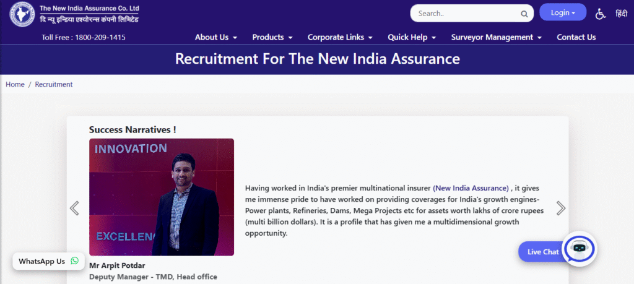Expand the Login dropdown
The image size is (634, 284).
[x=563, y=12]
